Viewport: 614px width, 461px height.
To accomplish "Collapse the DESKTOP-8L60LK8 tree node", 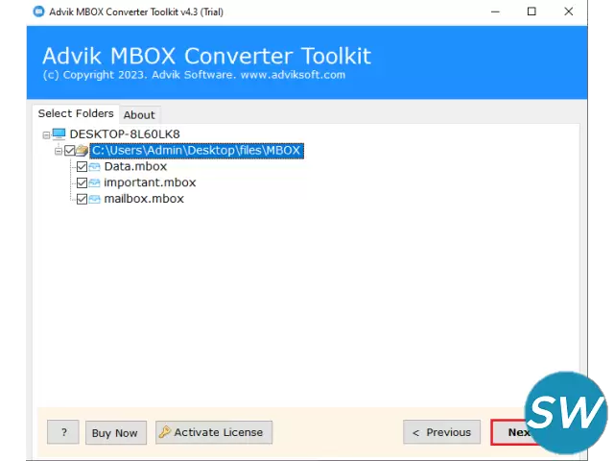I will pos(46,135).
